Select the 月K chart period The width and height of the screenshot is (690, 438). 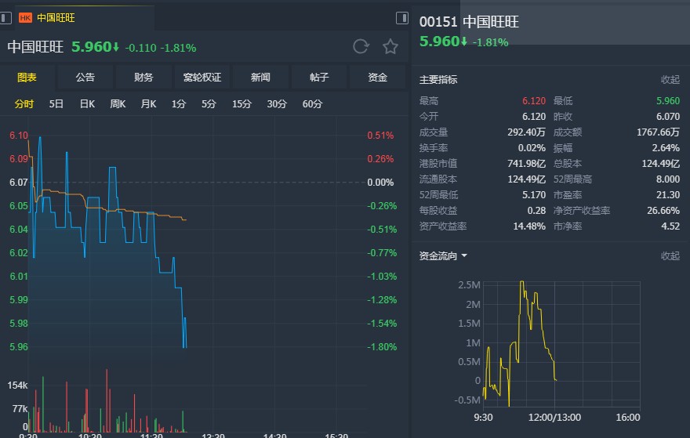(x=148, y=103)
